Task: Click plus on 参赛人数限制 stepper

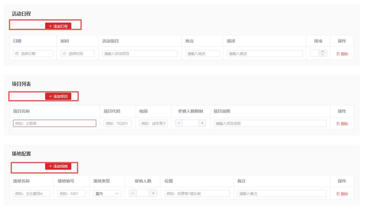Action: tap(202, 123)
